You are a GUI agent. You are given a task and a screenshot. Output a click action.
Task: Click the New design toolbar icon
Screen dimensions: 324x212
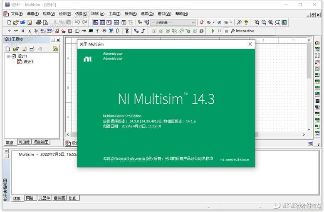tap(9, 22)
